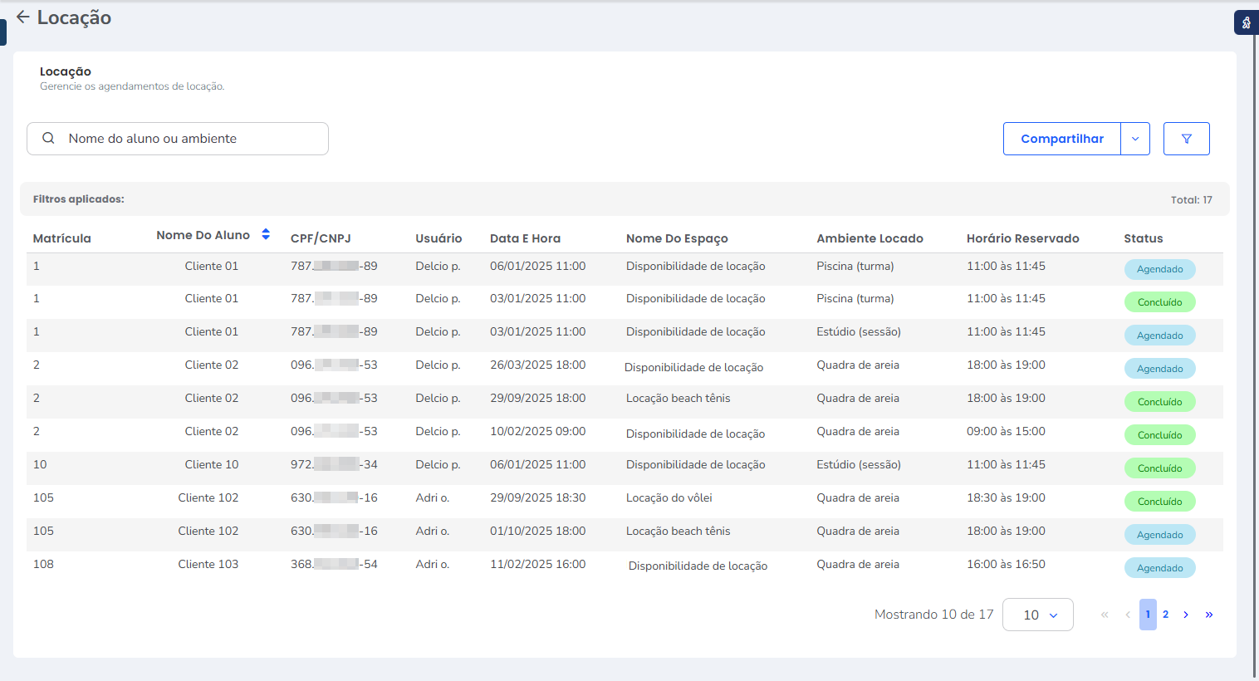Screen dimensions: 1259x681
Task: Click the accessibility icon at top right
Action: tap(1246, 23)
